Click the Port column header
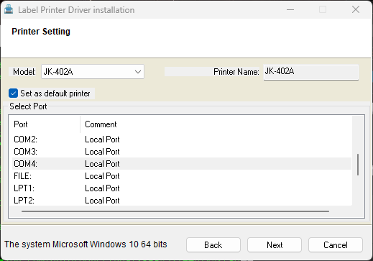 point(45,124)
